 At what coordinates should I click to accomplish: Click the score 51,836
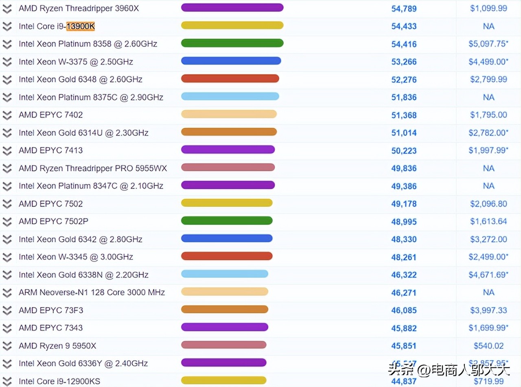(x=404, y=98)
